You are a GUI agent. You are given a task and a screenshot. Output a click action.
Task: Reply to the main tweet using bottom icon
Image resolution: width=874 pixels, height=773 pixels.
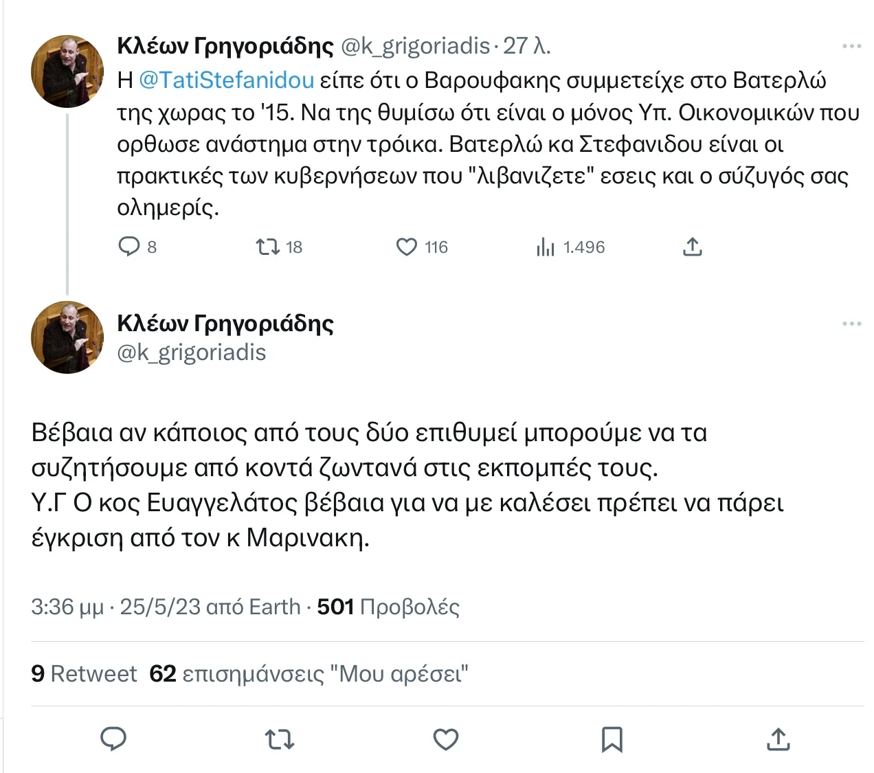(113, 739)
